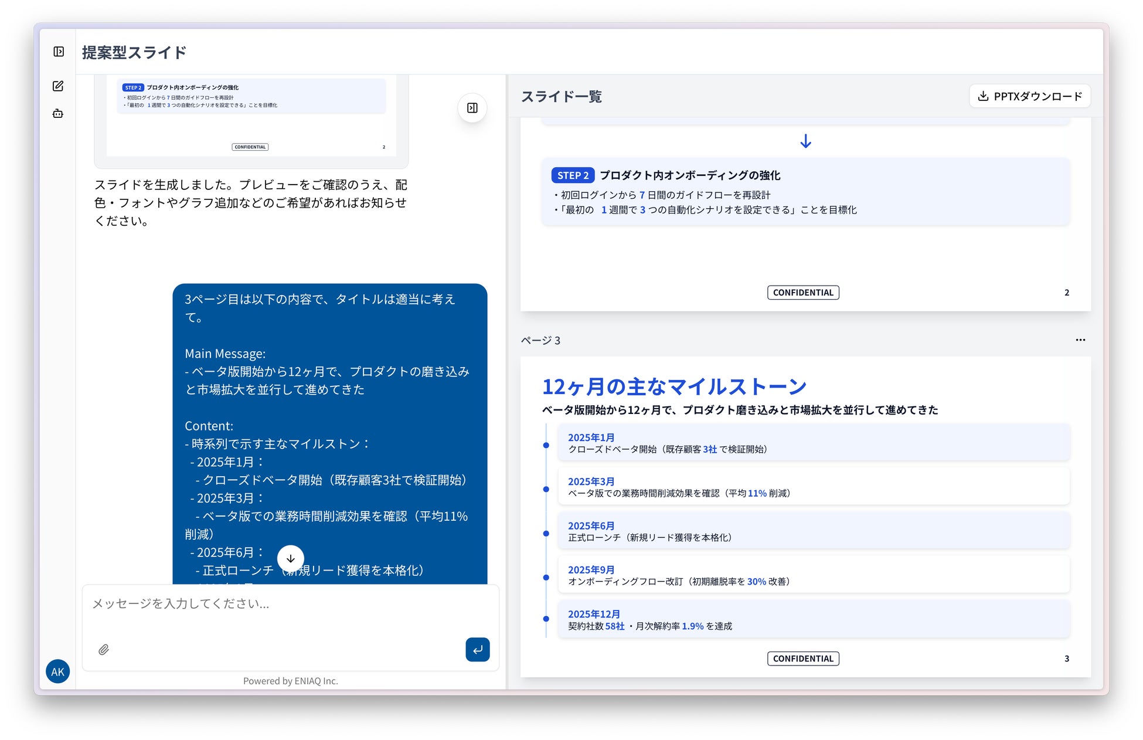Click the new chat compose icon

pyautogui.click(x=58, y=86)
